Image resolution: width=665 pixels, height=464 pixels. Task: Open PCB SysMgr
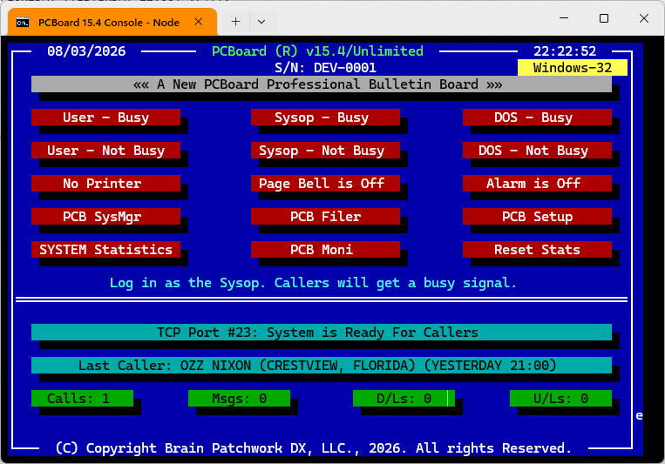[x=105, y=216]
